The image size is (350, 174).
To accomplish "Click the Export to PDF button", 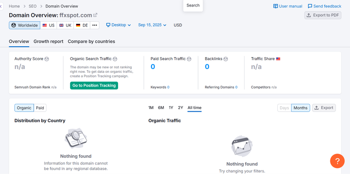I will (x=323, y=15).
